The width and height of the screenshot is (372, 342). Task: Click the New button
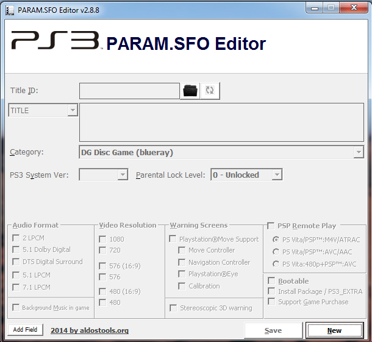(x=334, y=330)
